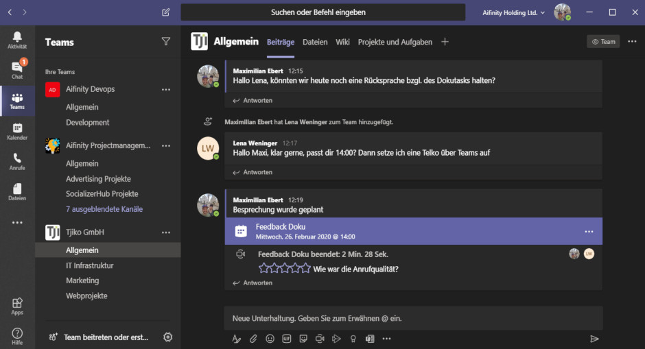Reply to Maximilian's 12:15 message
This screenshot has height=349, width=645.
[x=253, y=100]
